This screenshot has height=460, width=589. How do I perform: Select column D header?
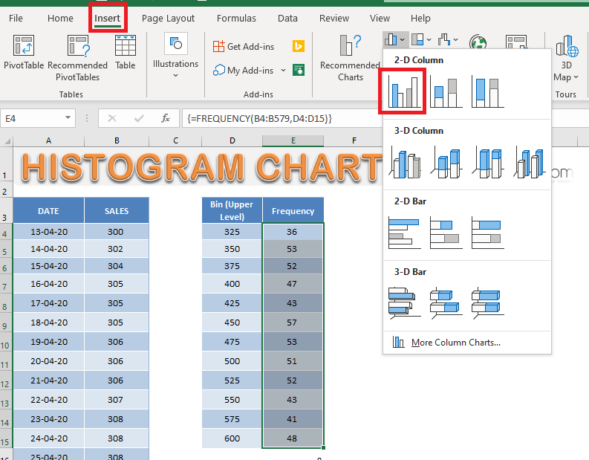point(232,140)
